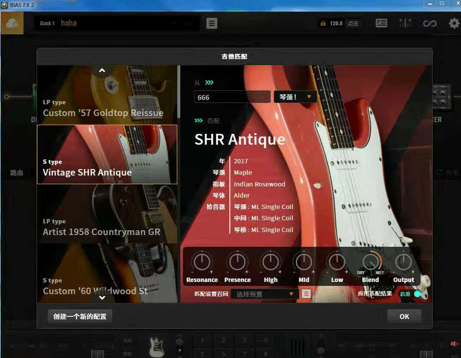
Task: Select Custom '60 Wildwood St guitar
Action: (107, 273)
